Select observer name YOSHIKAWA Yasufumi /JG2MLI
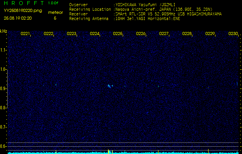Image resolution: width=242 pixels, height=154 pixels. click(145, 5)
